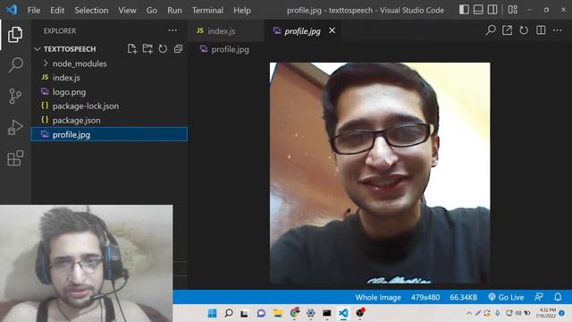The width and height of the screenshot is (572, 322).
Task: Open File Explorer from taskbar
Action: (278, 313)
